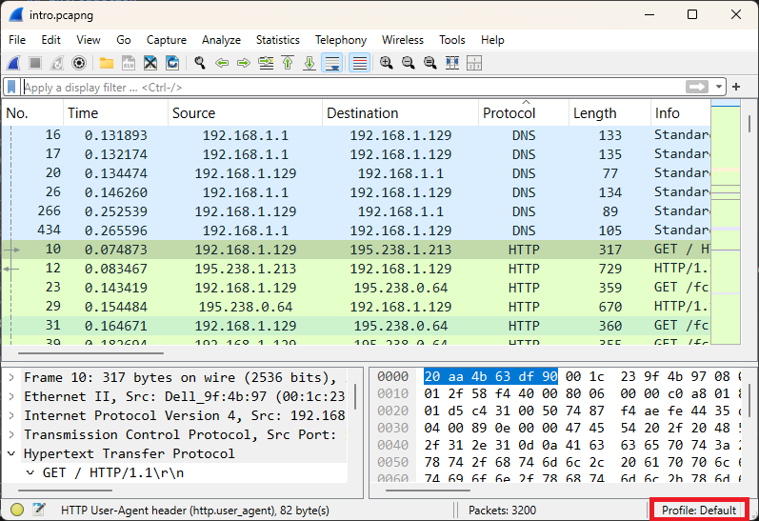Go to previous packet arrow
Image resolution: width=759 pixels, height=521 pixels.
[222, 63]
